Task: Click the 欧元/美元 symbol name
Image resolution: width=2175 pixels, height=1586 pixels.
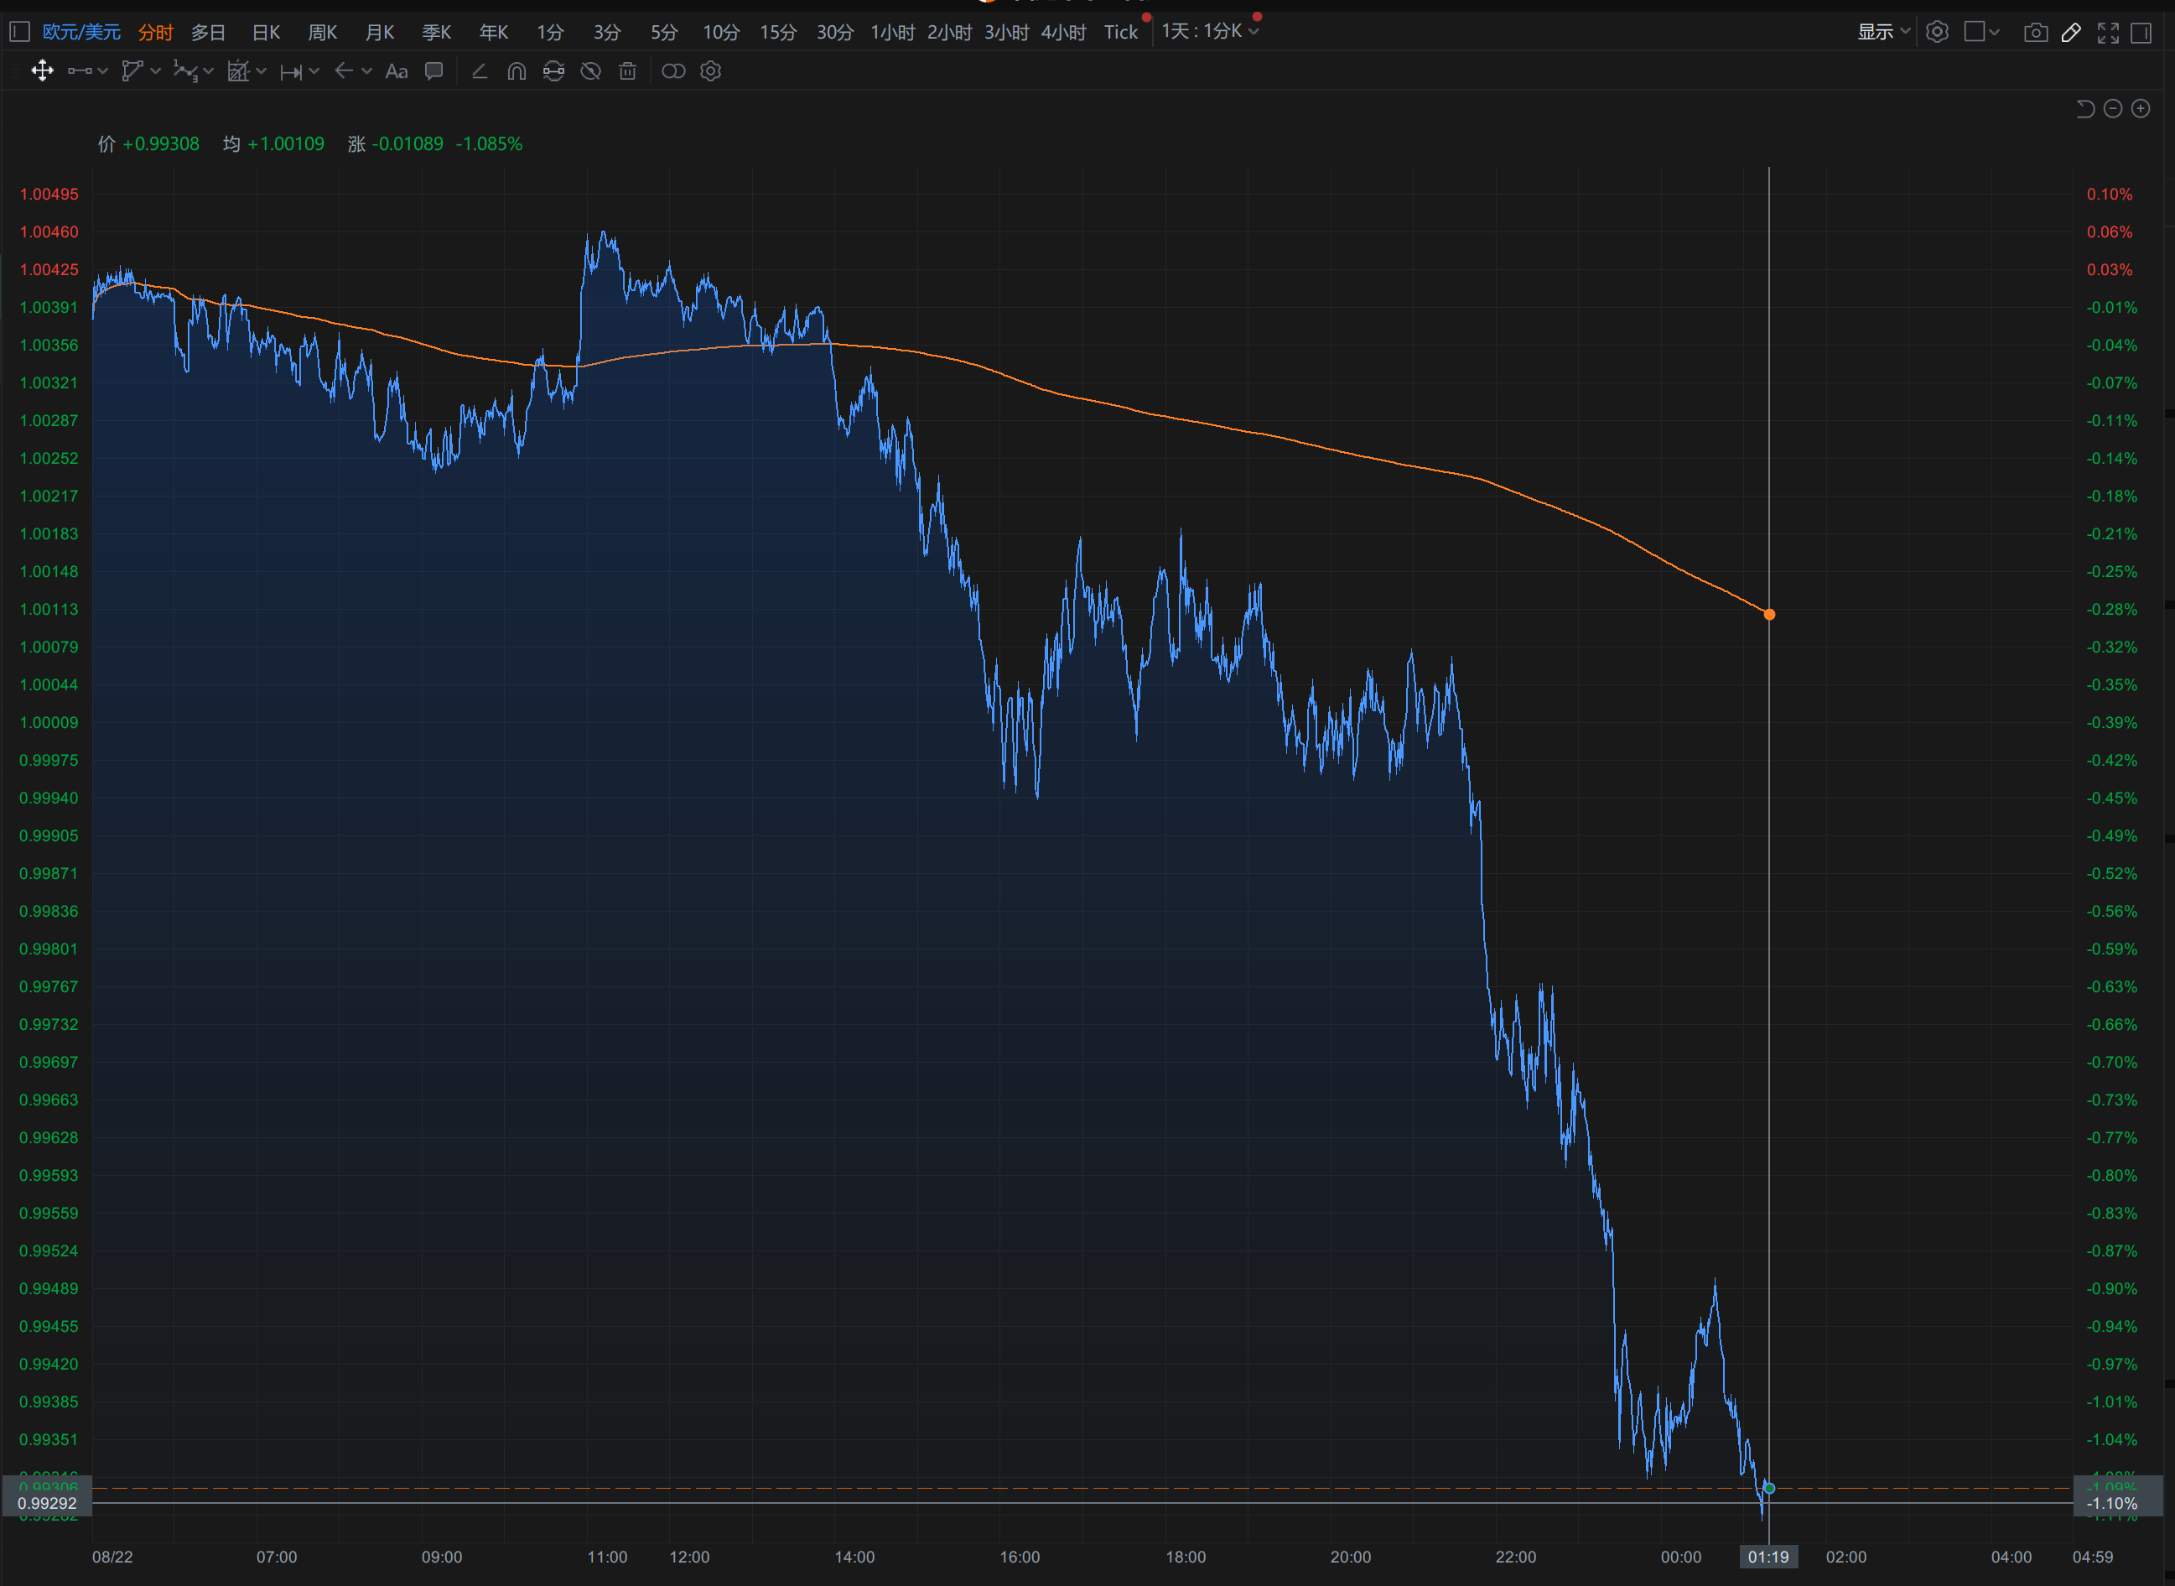Action: click(x=81, y=33)
